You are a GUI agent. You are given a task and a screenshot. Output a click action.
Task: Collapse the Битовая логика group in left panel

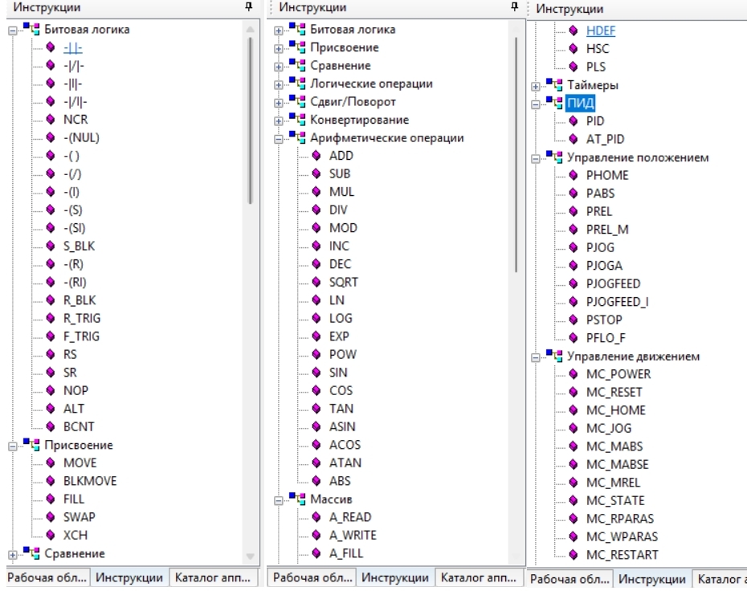pos(13,31)
